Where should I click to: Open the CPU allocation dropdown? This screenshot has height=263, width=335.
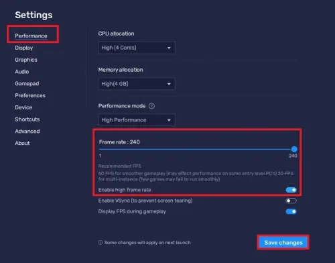[x=137, y=48]
